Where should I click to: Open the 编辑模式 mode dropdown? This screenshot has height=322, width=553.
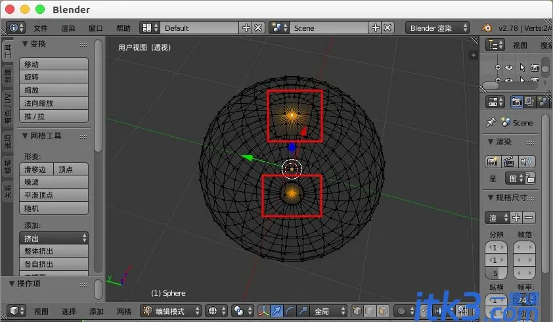[171, 311]
